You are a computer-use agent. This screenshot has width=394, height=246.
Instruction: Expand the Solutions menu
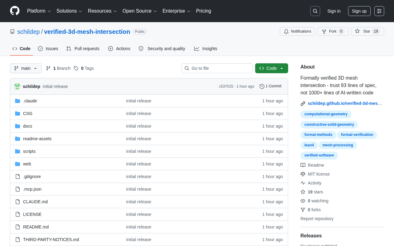69,11
